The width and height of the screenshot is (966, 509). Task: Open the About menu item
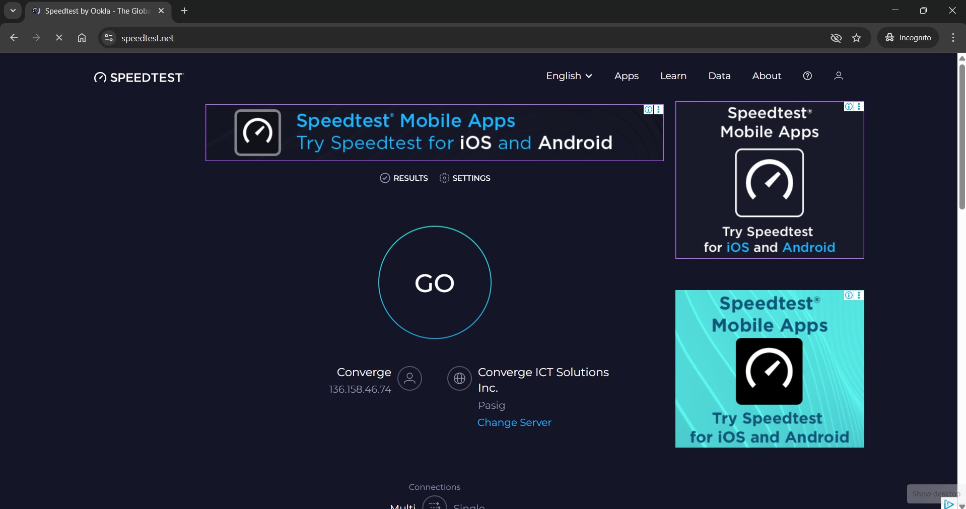[767, 76]
